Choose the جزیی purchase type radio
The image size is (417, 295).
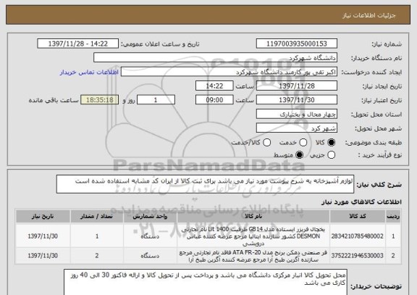332,155
